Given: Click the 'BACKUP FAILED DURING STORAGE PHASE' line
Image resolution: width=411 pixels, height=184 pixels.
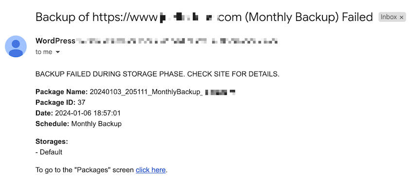Looking at the screenshot, I should [157, 74].
